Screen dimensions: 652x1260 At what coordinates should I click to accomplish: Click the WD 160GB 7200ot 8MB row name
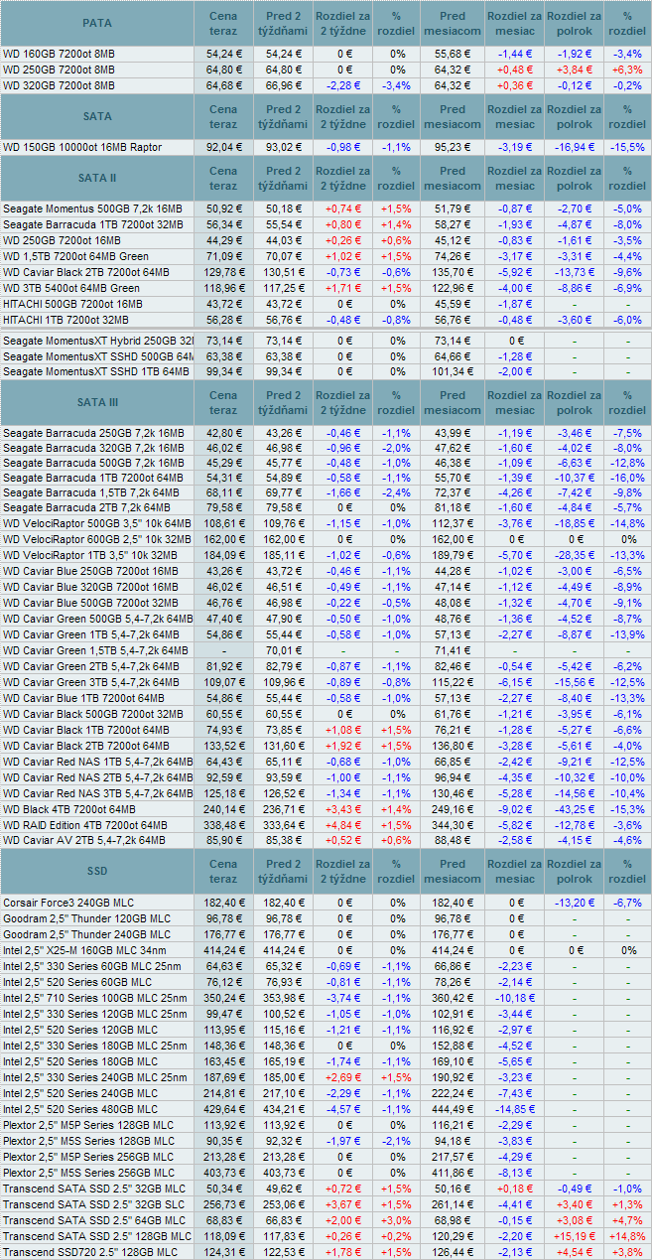coord(59,54)
